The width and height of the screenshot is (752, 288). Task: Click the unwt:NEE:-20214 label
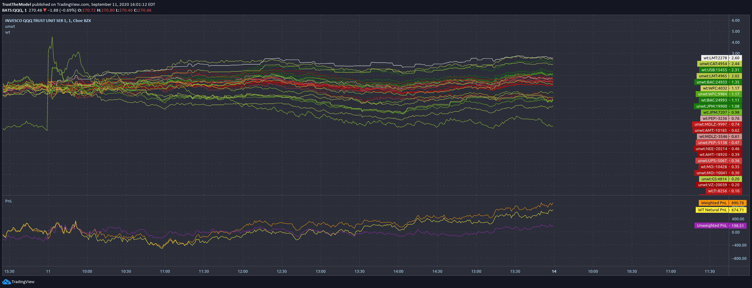click(711, 149)
